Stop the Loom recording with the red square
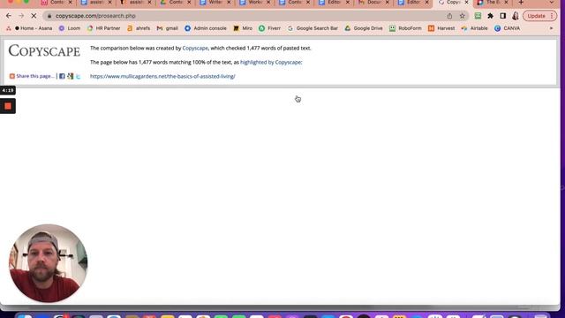Image resolution: width=565 pixels, height=318 pixels. pyautogui.click(x=8, y=106)
